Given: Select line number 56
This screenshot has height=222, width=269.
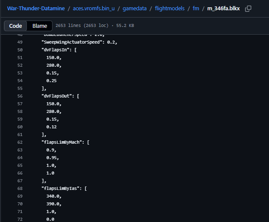Looking at the screenshot, I should click(20, 96).
